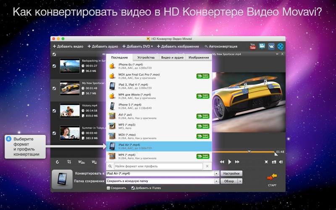Viewport: 336px width, 210px height.
Task: Open Автоконвертация option
Action: 221,46
